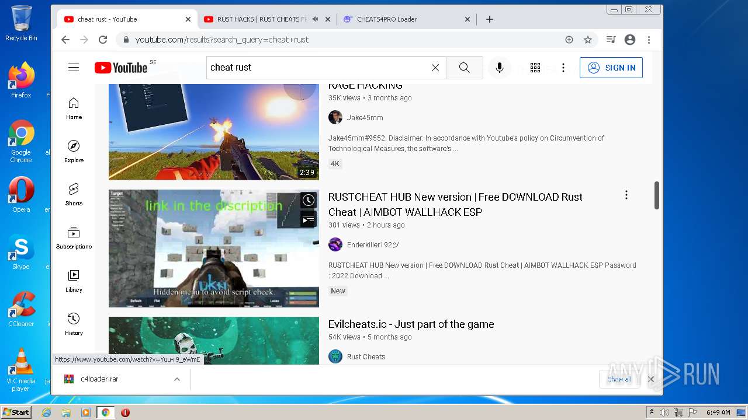Open Windows Explorer folder in taskbar
The height and width of the screenshot is (420, 748).
pos(66,412)
